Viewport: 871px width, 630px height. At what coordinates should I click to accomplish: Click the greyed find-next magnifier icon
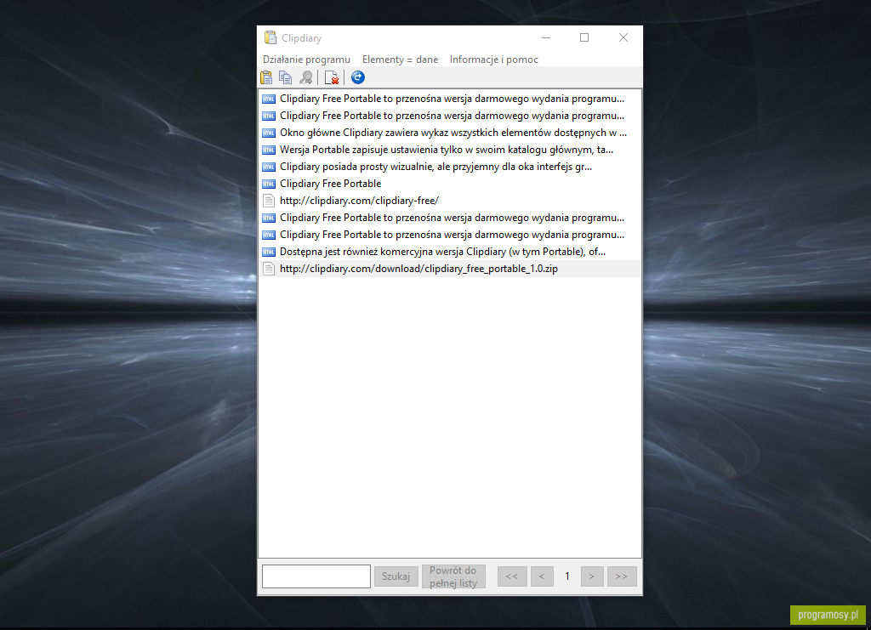click(305, 77)
